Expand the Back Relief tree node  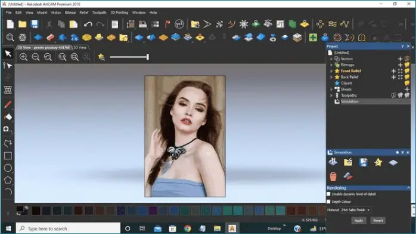[331, 77]
